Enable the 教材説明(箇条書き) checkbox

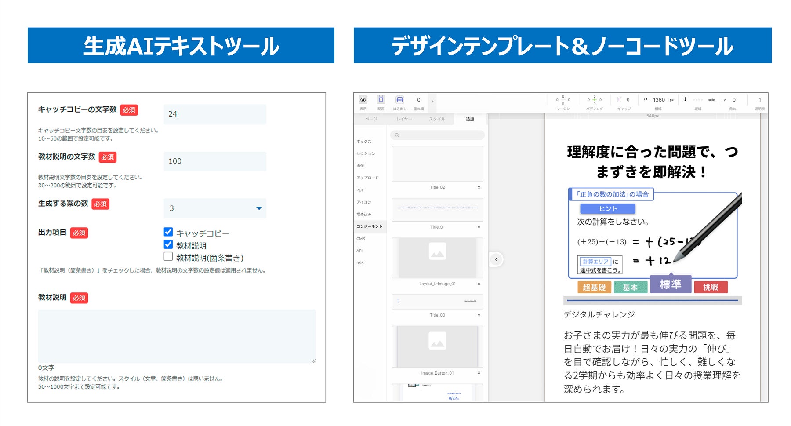pyautogui.click(x=168, y=256)
